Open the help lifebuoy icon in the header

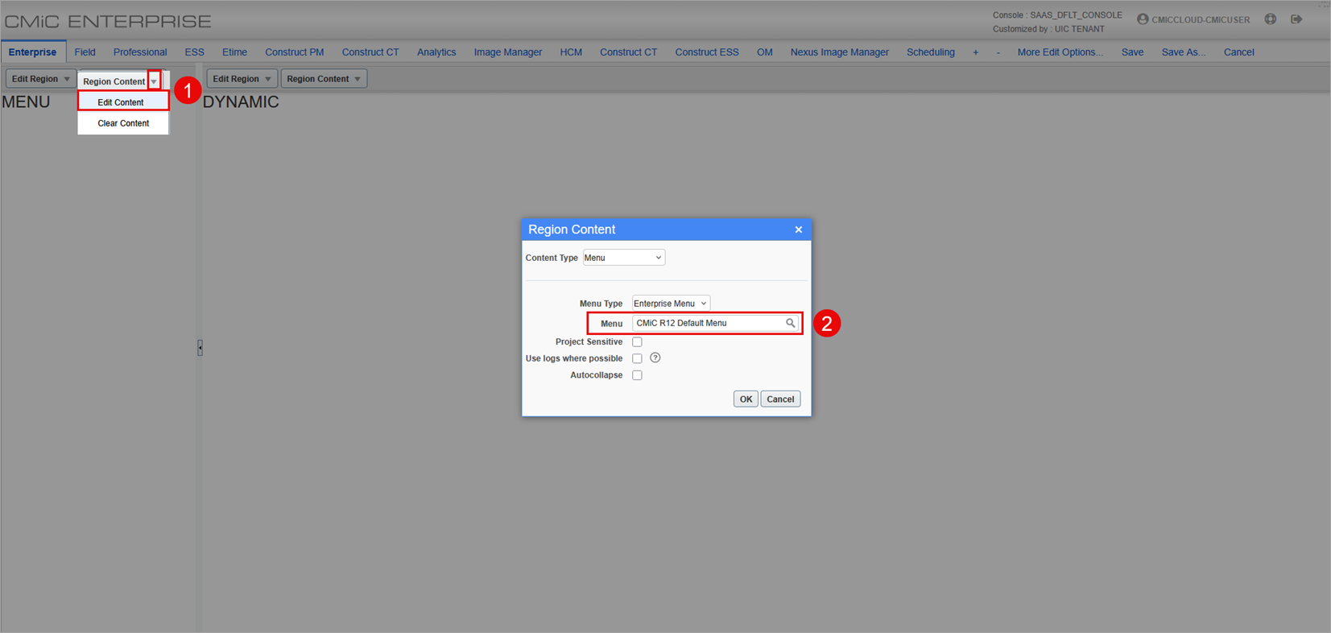(1271, 19)
